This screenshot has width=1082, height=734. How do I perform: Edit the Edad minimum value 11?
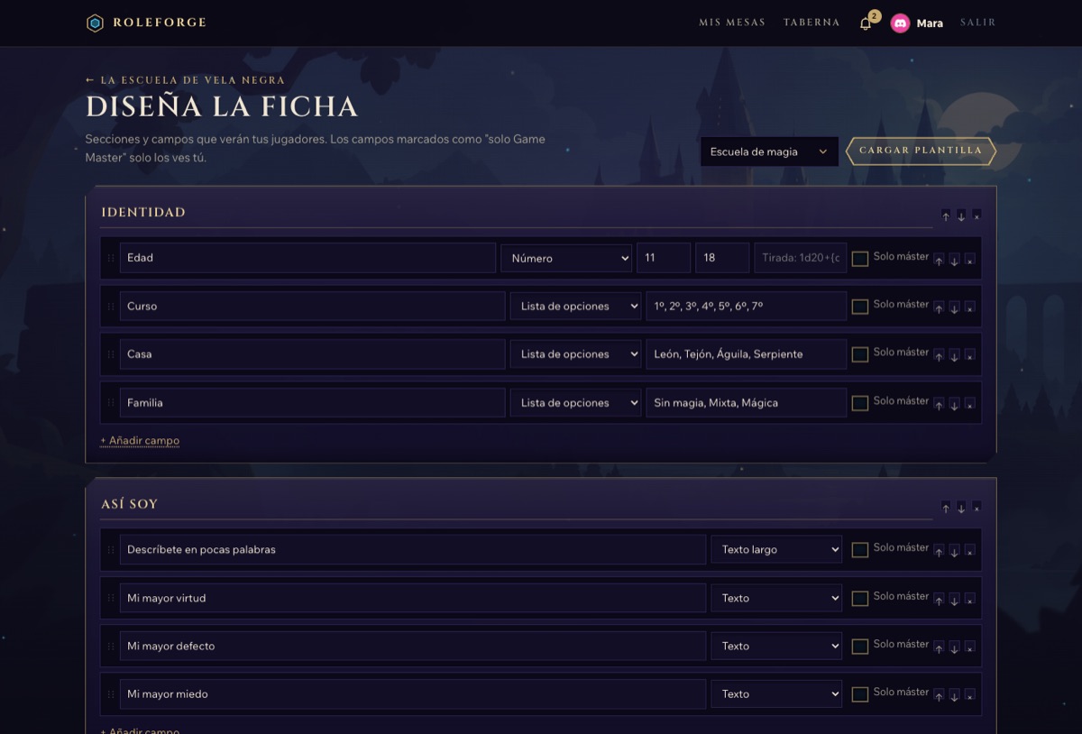[664, 258]
